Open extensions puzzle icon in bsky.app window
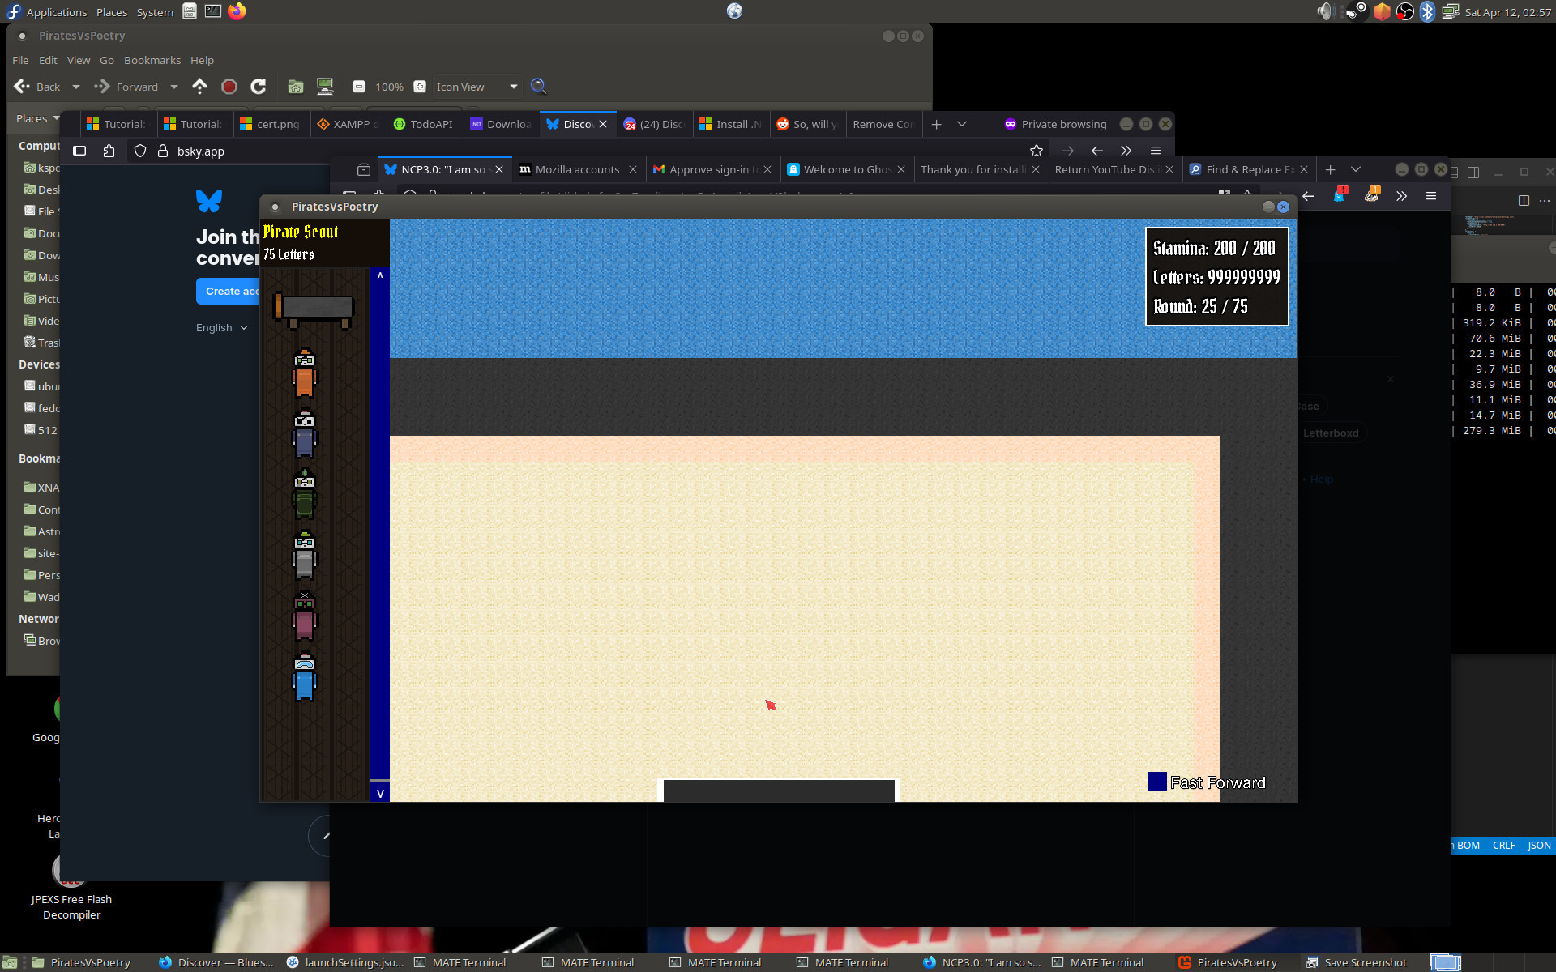1556x972 pixels. pos(109,151)
